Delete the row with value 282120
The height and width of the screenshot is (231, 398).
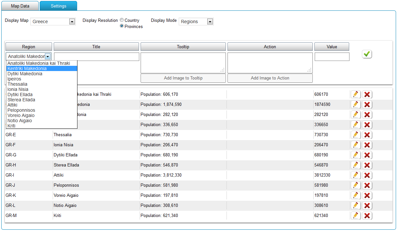click(367, 115)
